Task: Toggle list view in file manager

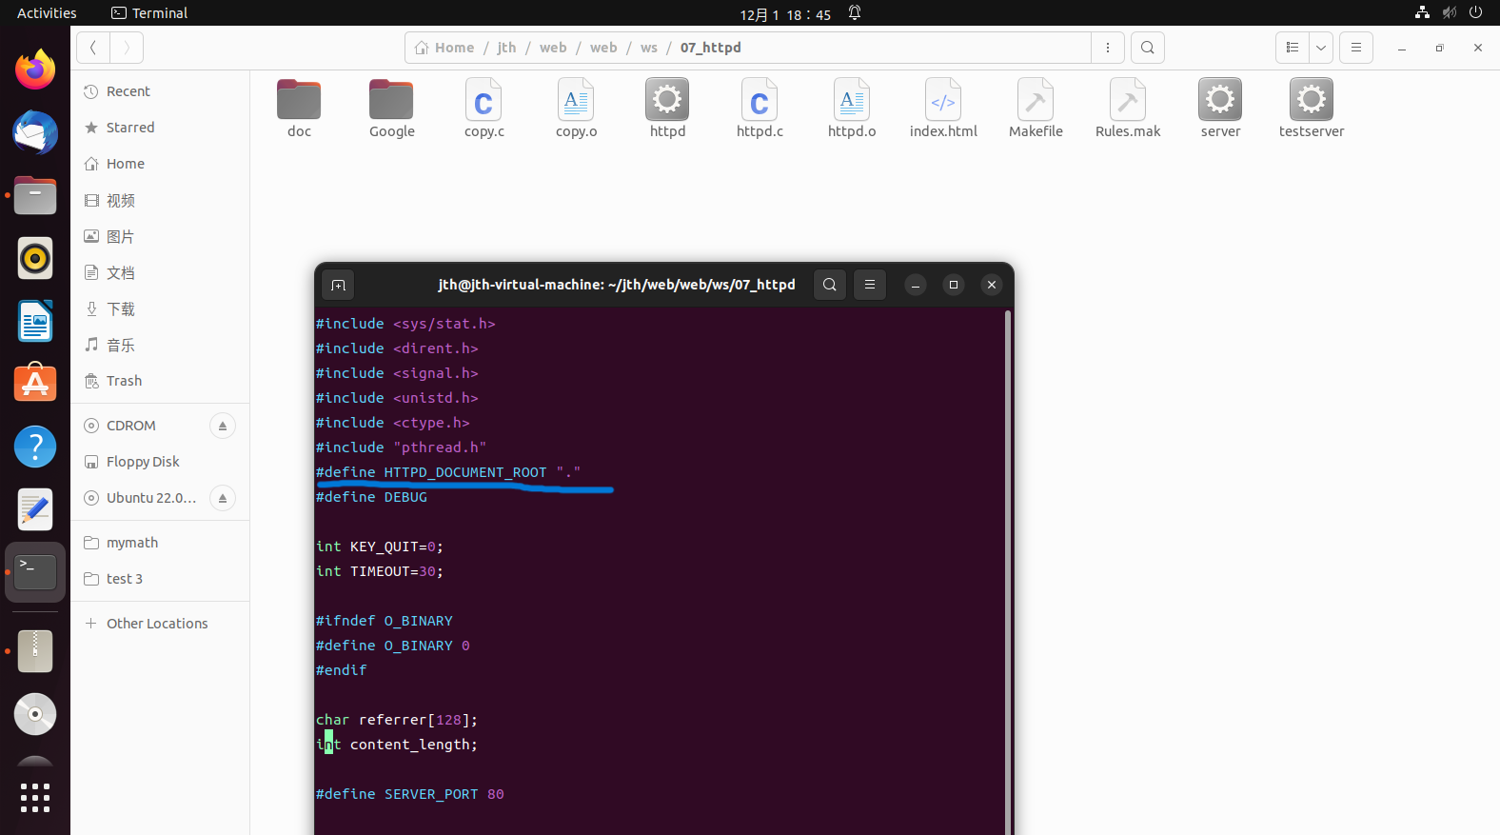Action: click(x=1293, y=48)
